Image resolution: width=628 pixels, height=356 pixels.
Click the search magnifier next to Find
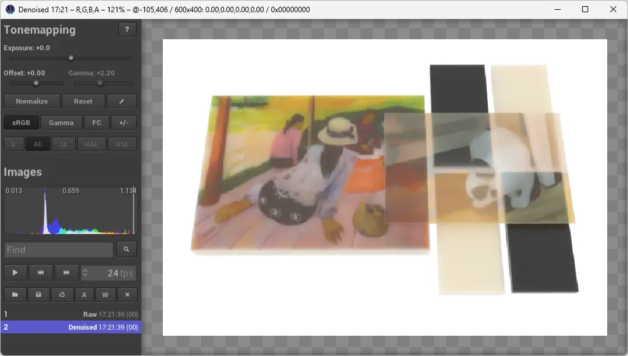point(126,250)
